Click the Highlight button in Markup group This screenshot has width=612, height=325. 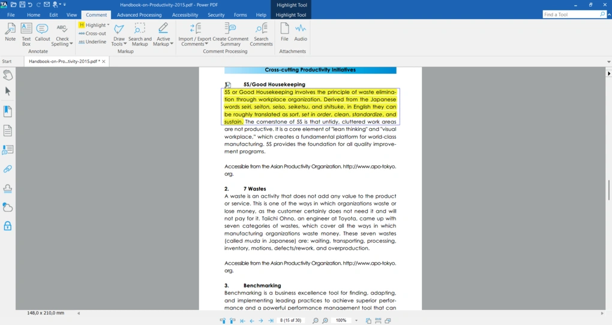coord(92,25)
